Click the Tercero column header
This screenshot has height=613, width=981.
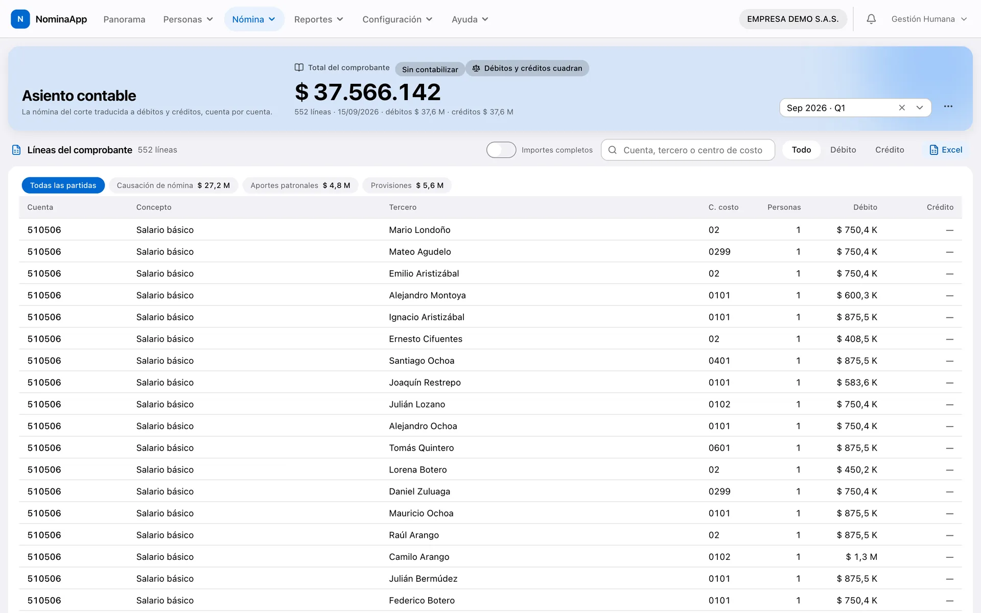pos(403,207)
